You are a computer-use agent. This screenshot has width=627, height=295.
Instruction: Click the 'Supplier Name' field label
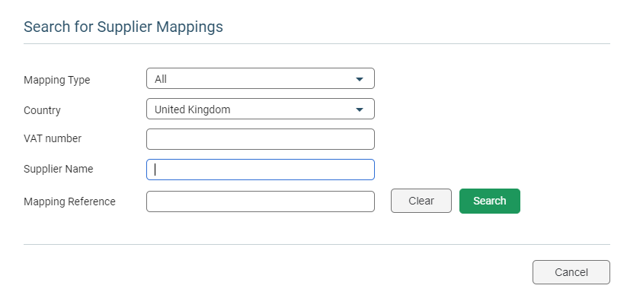tap(59, 169)
